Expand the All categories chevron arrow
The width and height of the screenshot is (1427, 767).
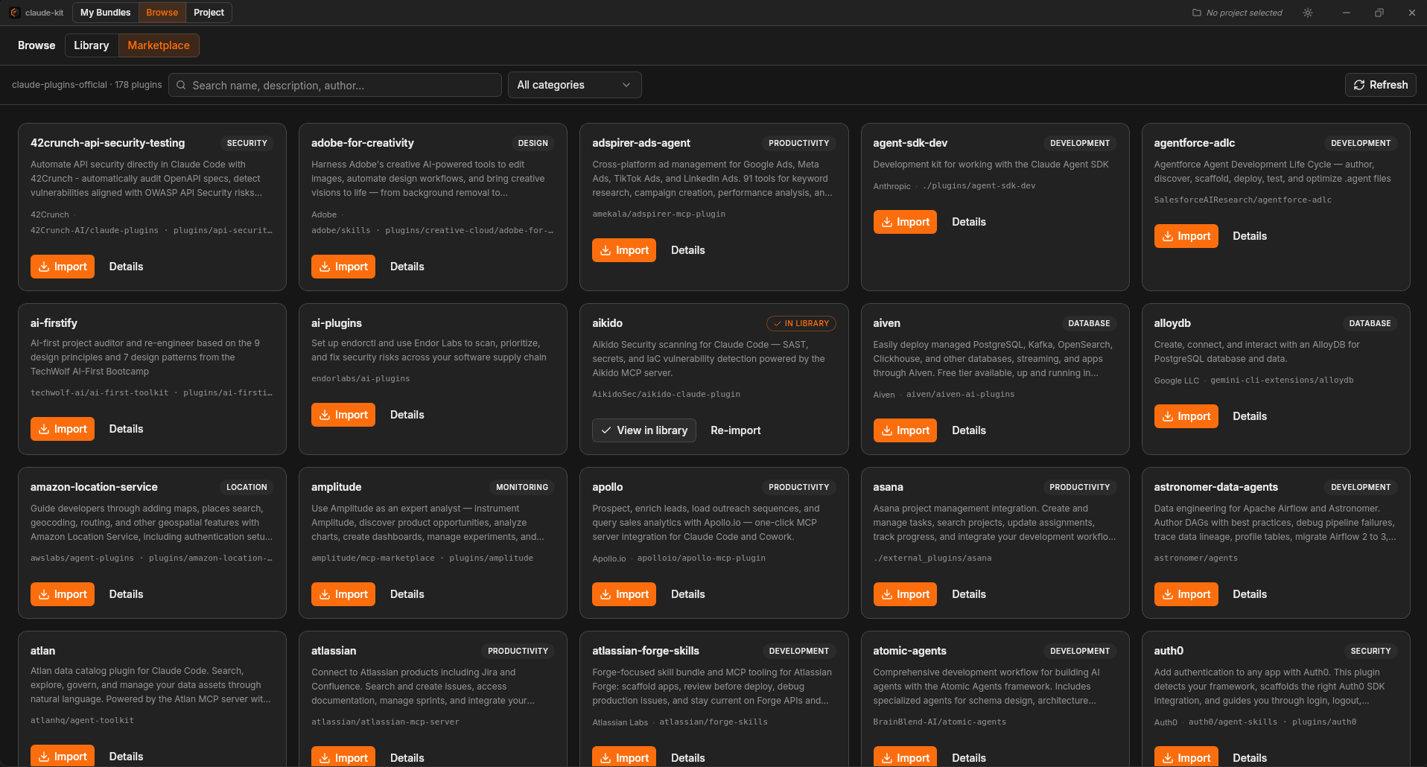626,85
